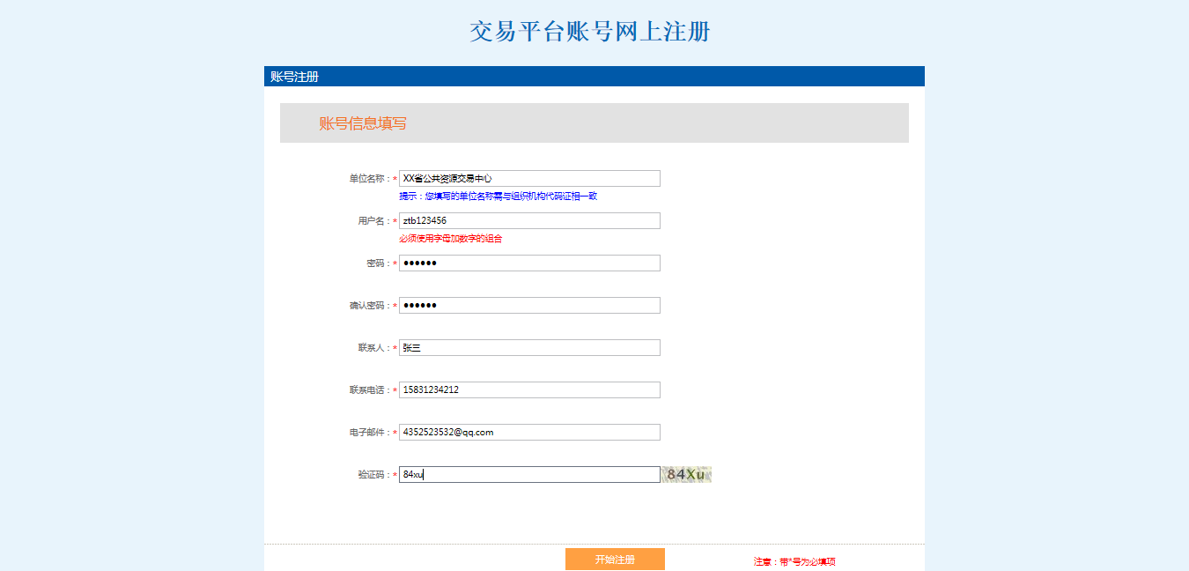Click the 注意：带*号为必填项 note
The height and width of the screenshot is (571, 1189).
(794, 561)
